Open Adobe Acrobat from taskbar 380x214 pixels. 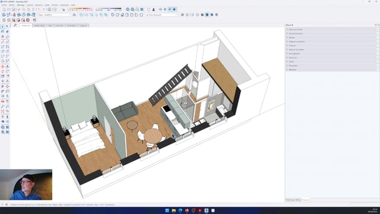click(x=200, y=210)
